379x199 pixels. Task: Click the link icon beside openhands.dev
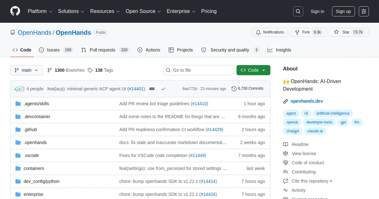tap(286, 101)
